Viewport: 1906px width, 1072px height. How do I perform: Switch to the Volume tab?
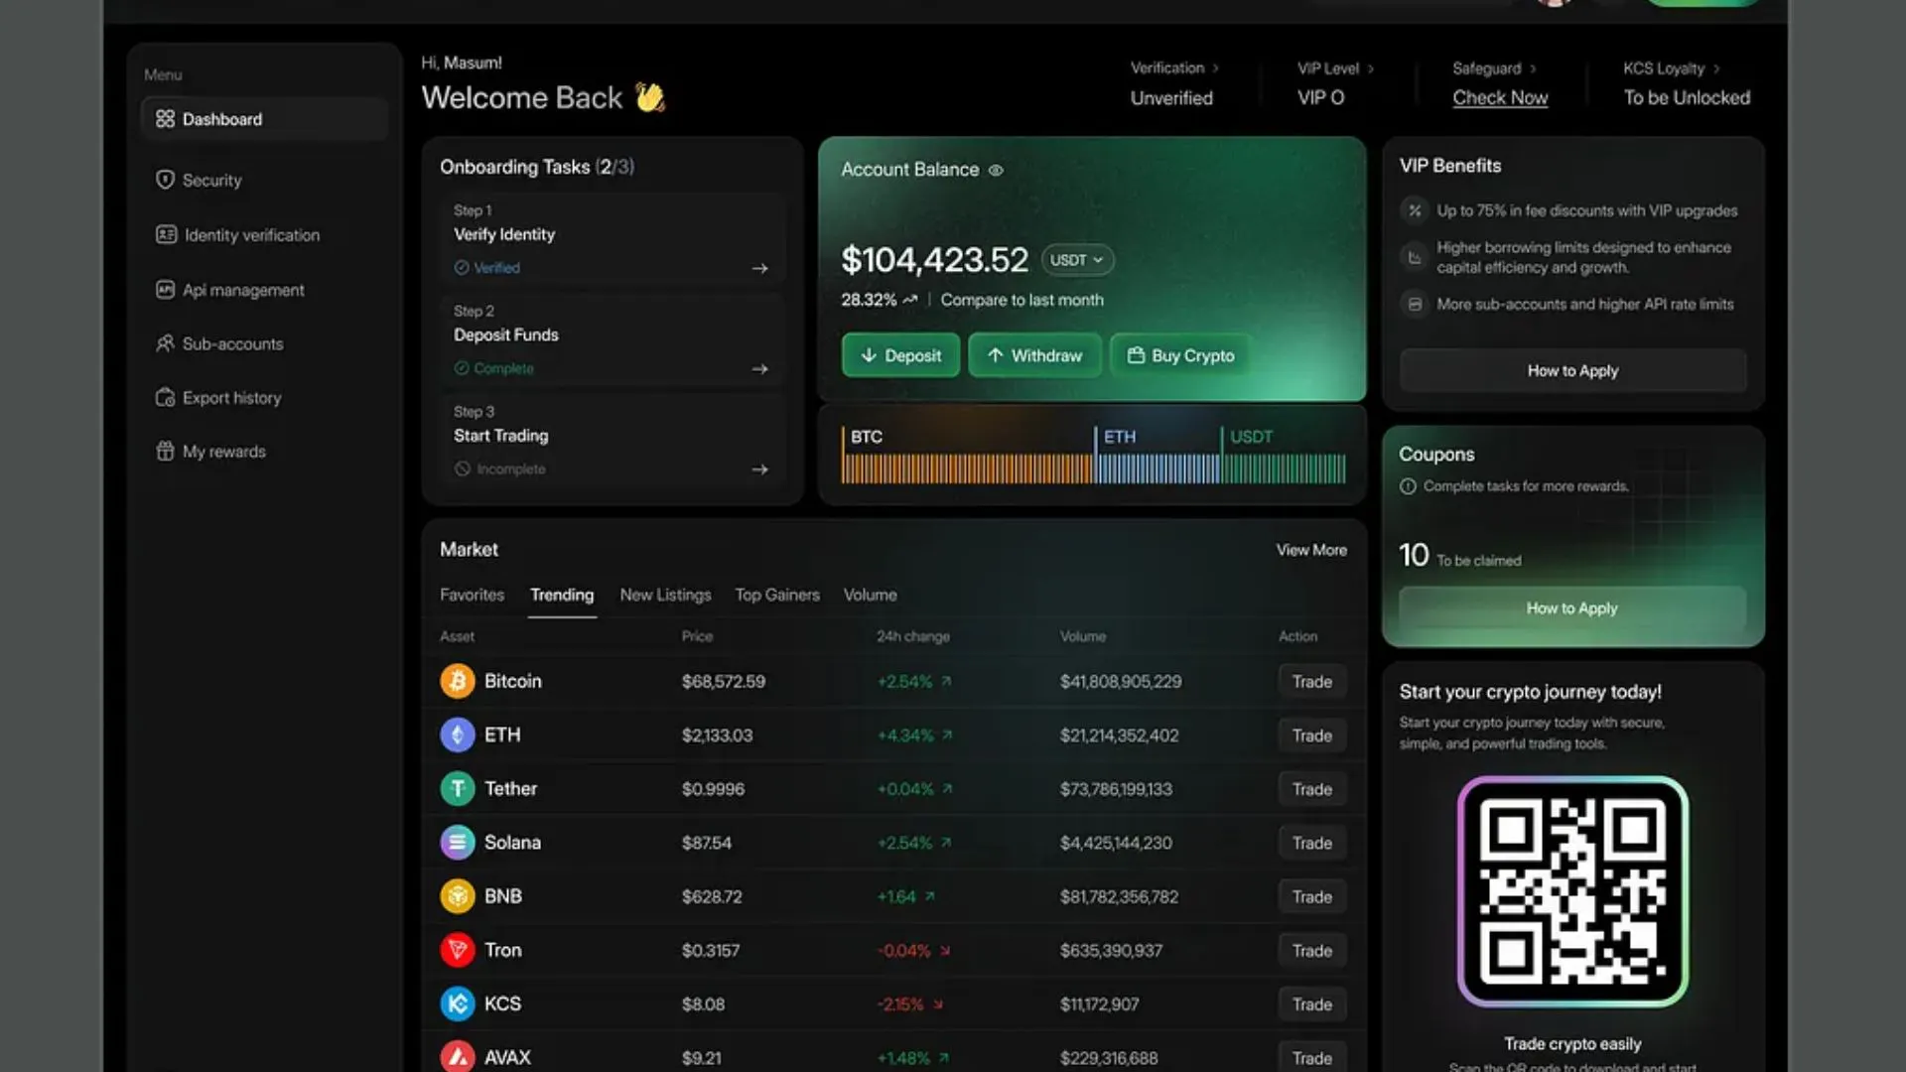(x=870, y=595)
